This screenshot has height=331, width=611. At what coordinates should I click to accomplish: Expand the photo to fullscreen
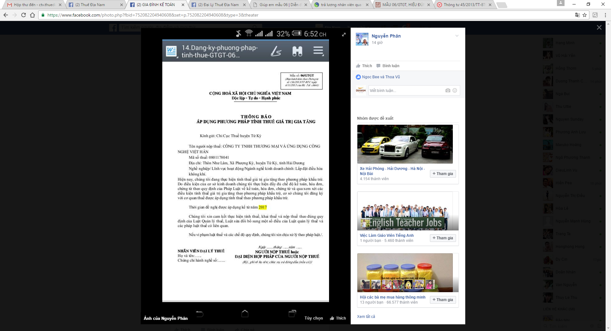344,34
